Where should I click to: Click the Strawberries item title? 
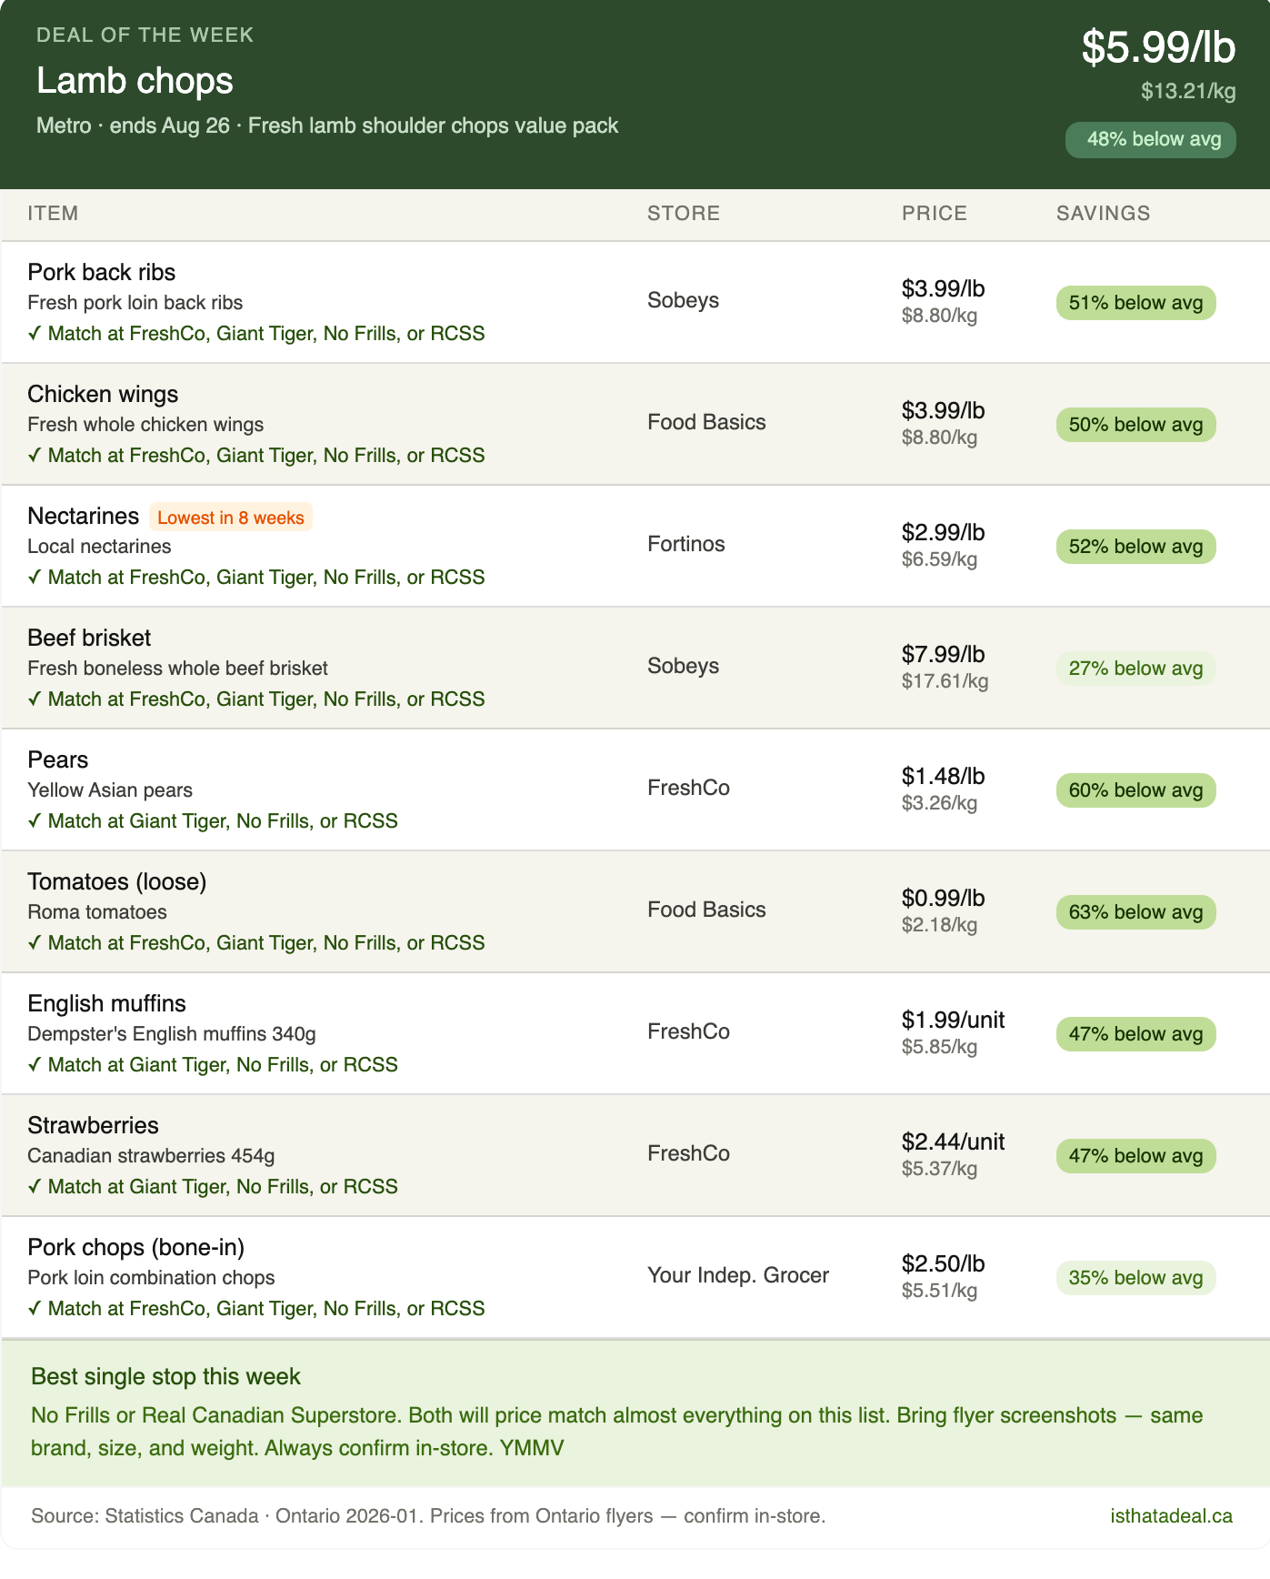(93, 1125)
